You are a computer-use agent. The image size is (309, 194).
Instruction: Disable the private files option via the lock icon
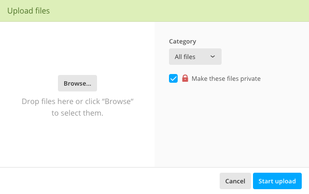[x=185, y=78]
